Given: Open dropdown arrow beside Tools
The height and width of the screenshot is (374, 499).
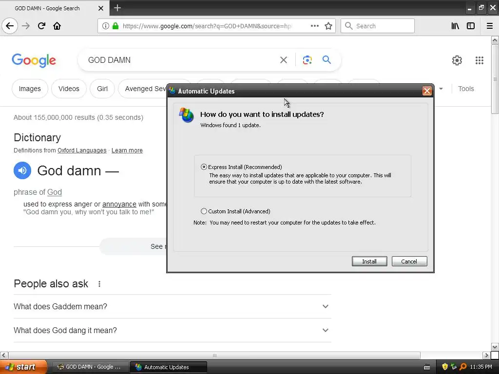Looking at the screenshot, I should click(x=441, y=89).
